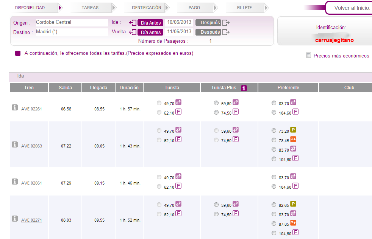The image size is (372, 239).
Task: Click the next-day arrow icon for Vuelta
Action: pyautogui.click(x=226, y=32)
